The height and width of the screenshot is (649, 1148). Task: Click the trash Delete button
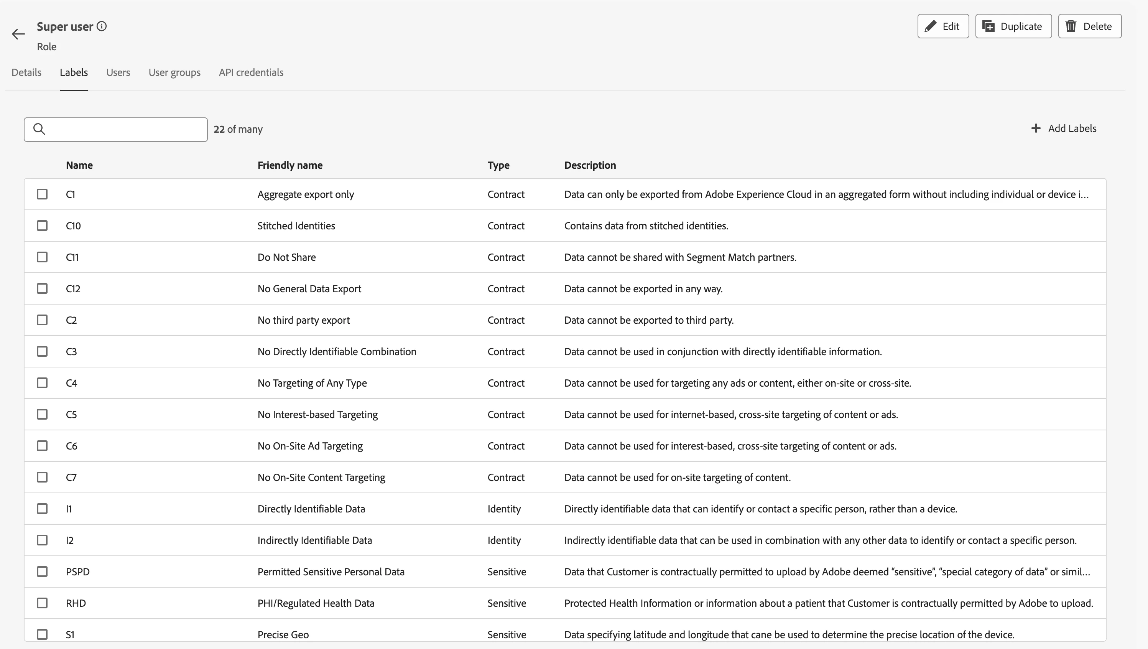(x=1089, y=26)
